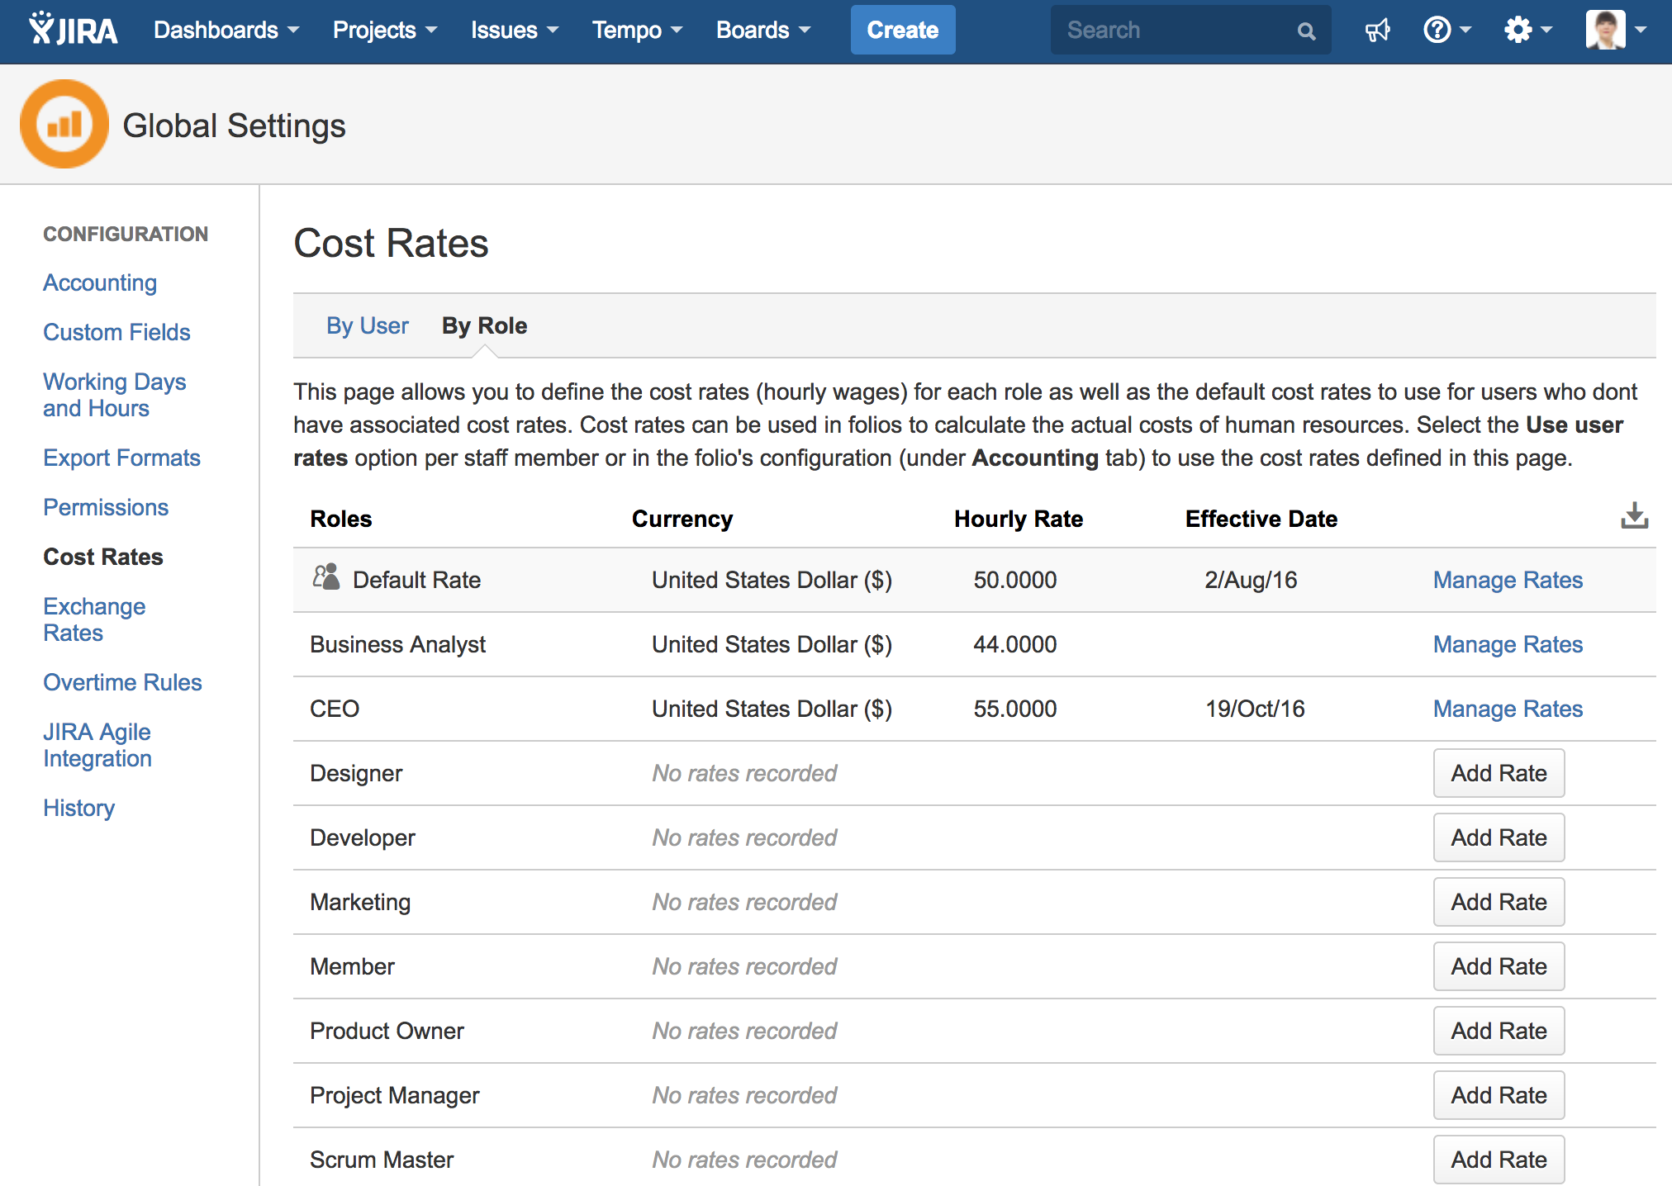1672x1186 pixels.
Task: Open Exchange Rates in sidebar
Action: point(93,619)
